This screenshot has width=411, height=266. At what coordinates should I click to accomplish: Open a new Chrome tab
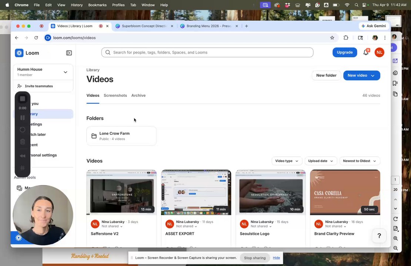tap(246, 26)
